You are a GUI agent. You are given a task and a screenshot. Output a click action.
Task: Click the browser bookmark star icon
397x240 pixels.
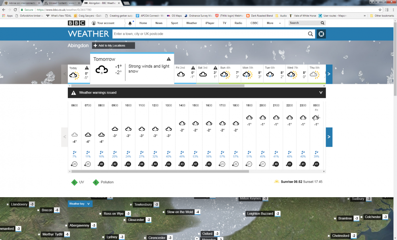pos(380,10)
